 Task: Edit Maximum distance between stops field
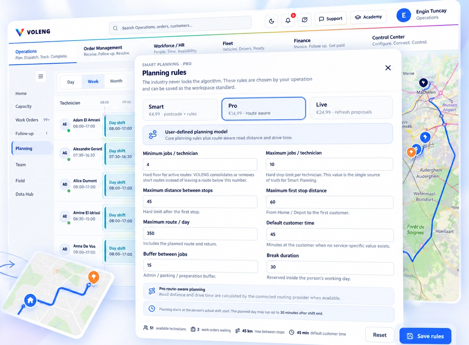tap(200, 202)
